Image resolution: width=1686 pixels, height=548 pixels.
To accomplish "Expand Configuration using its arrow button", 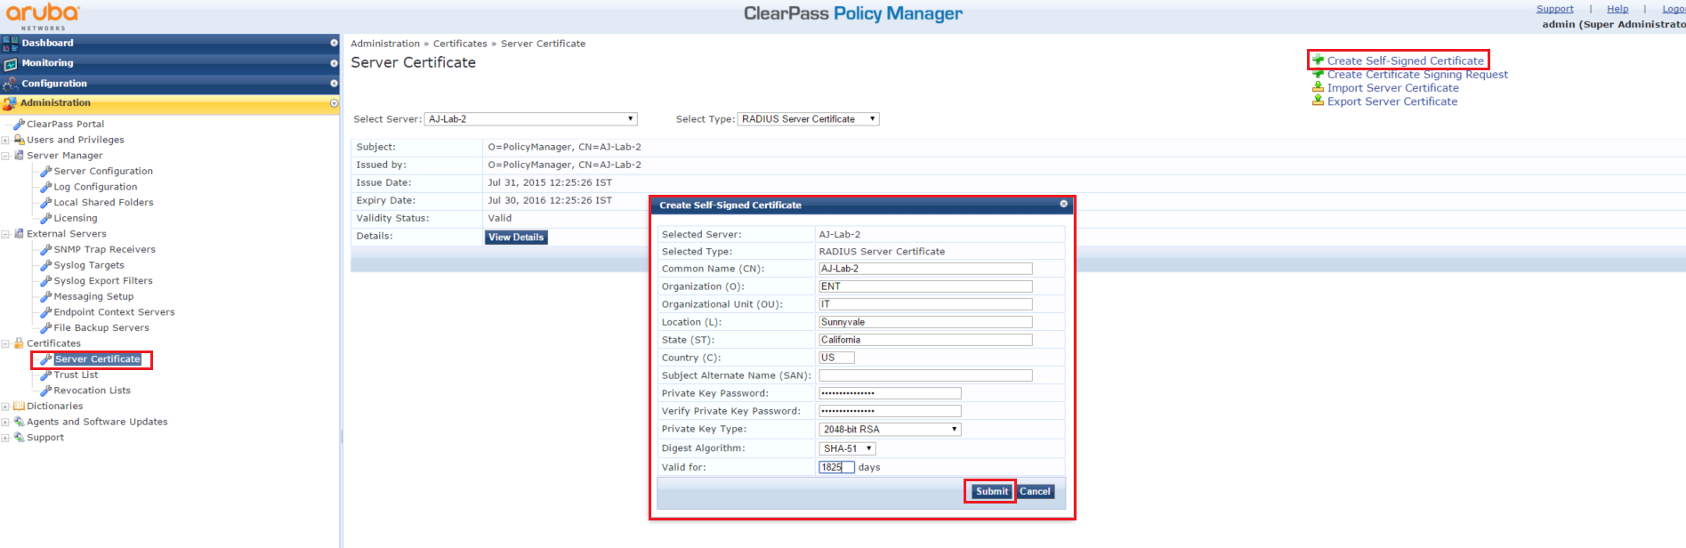I will [x=334, y=84].
